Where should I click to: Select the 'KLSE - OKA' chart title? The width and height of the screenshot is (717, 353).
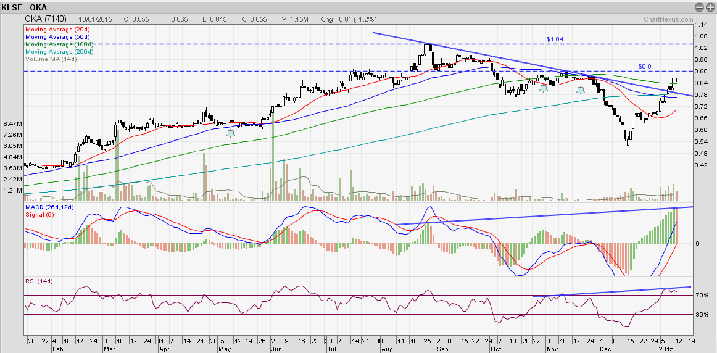pos(24,7)
